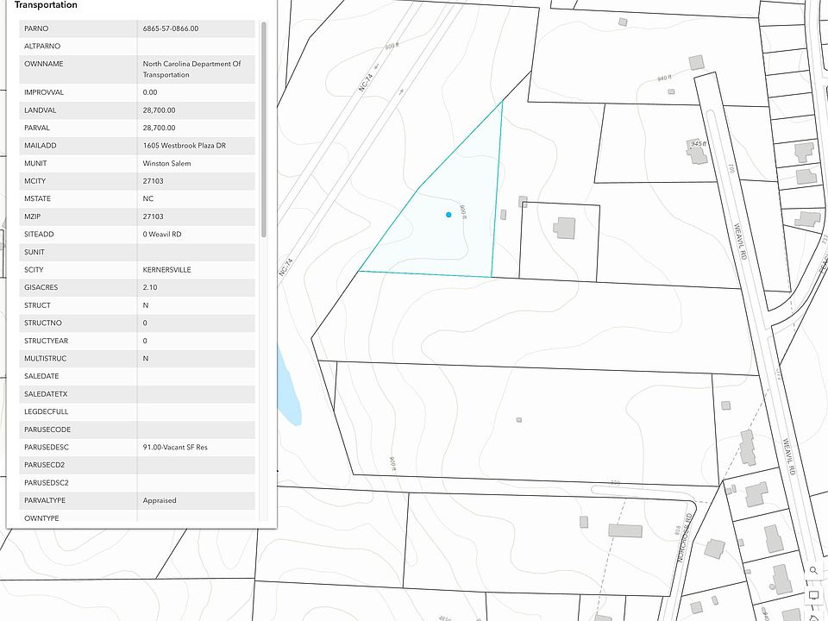Click the IMPROVVAL value 0.00
Screen dimensions: 828x621
tap(150, 92)
